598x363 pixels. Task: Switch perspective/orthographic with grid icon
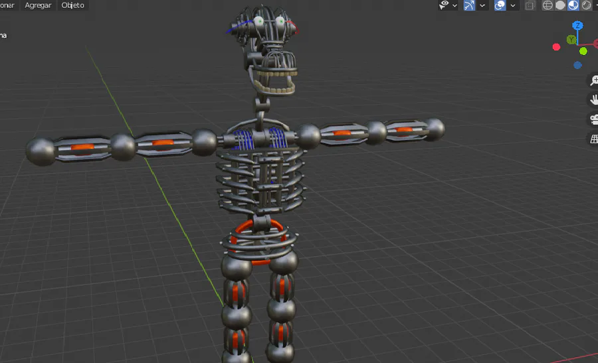pyautogui.click(x=594, y=139)
